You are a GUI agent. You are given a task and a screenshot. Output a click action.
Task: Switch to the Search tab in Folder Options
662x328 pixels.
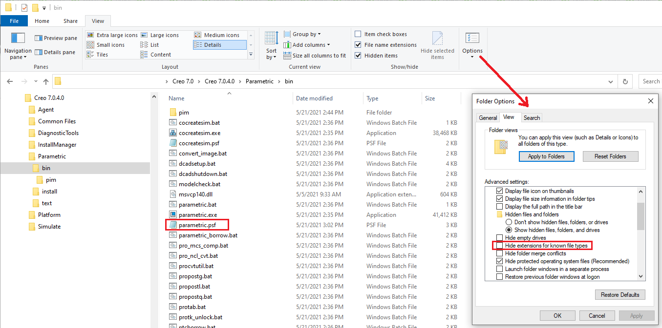(x=531, y=117)
